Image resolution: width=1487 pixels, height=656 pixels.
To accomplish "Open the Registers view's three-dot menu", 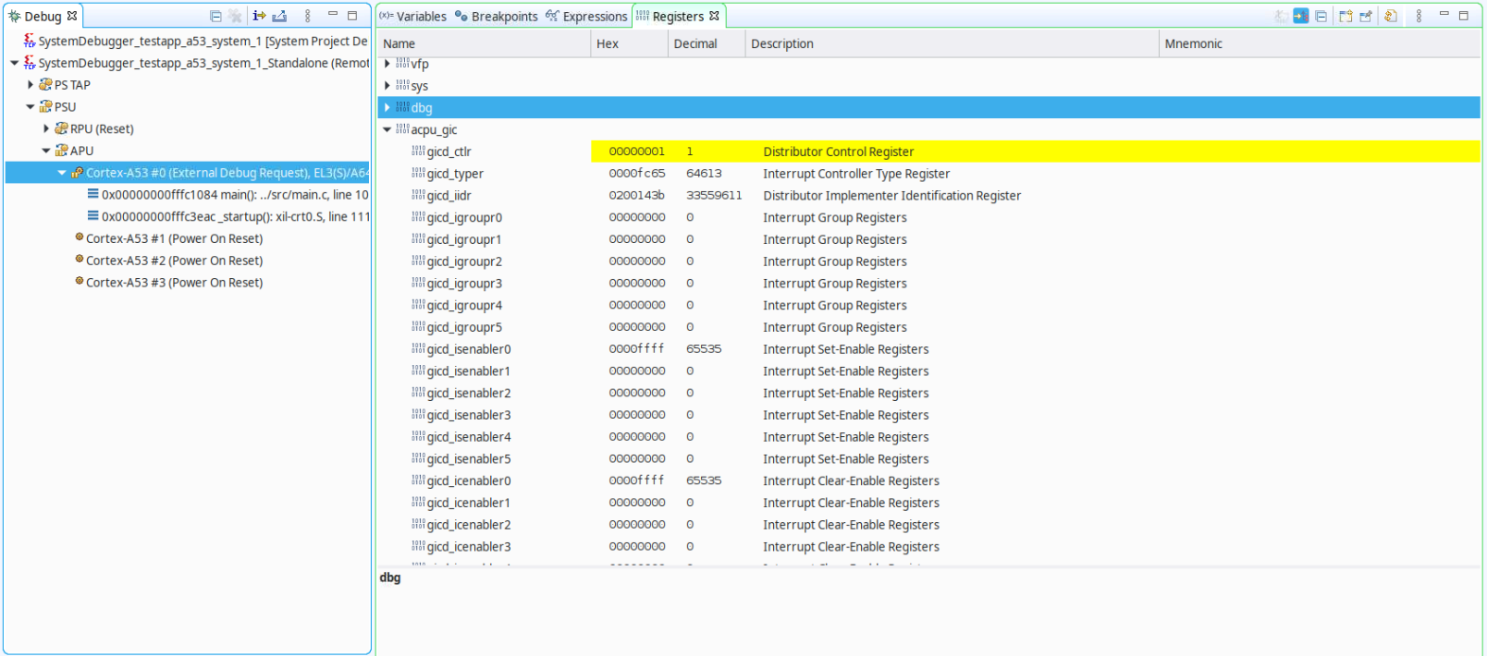I will pos(1419,16).
